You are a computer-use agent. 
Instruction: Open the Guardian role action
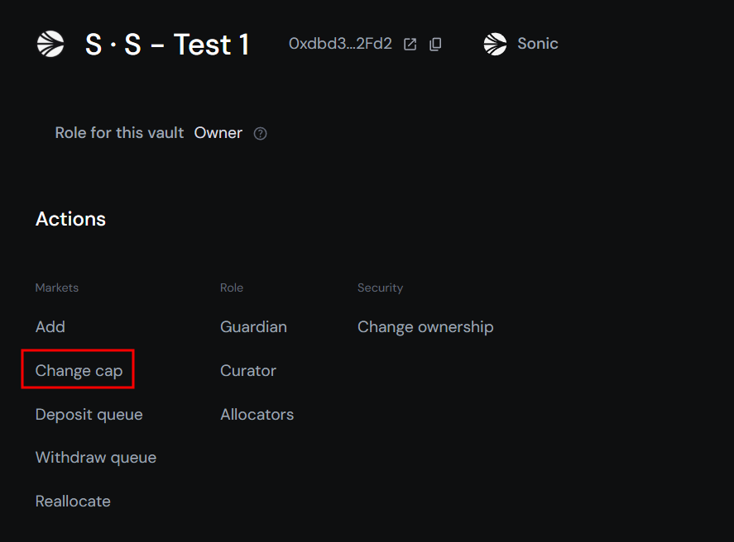253,327
